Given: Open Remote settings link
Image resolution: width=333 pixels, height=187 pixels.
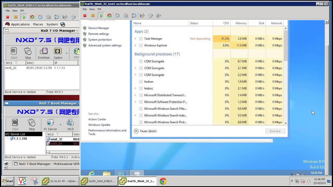Looking at the screenshot, I should pos(99,34).
